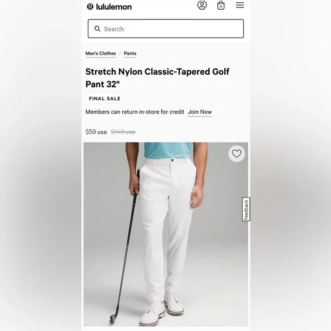
Task: Click the lululemon logo emblem
Action: pos(90,6)
